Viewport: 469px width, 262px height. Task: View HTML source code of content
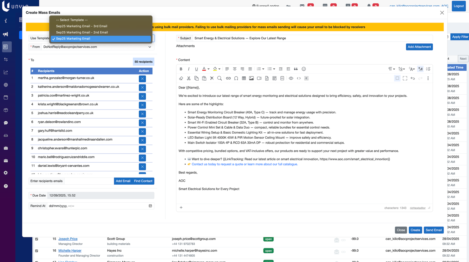click(299, 79)
